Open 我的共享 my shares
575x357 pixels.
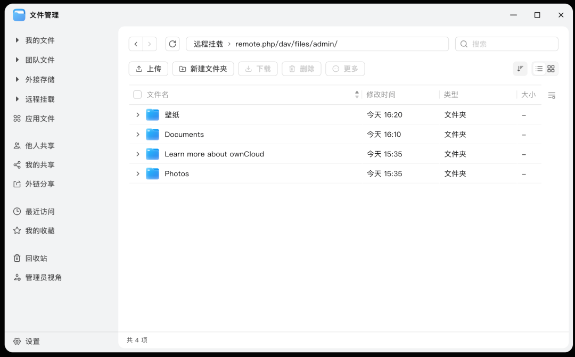[34, 164]
